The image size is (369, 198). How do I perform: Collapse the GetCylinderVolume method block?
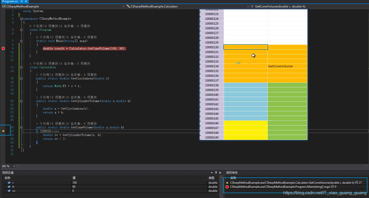coord(21,101)
